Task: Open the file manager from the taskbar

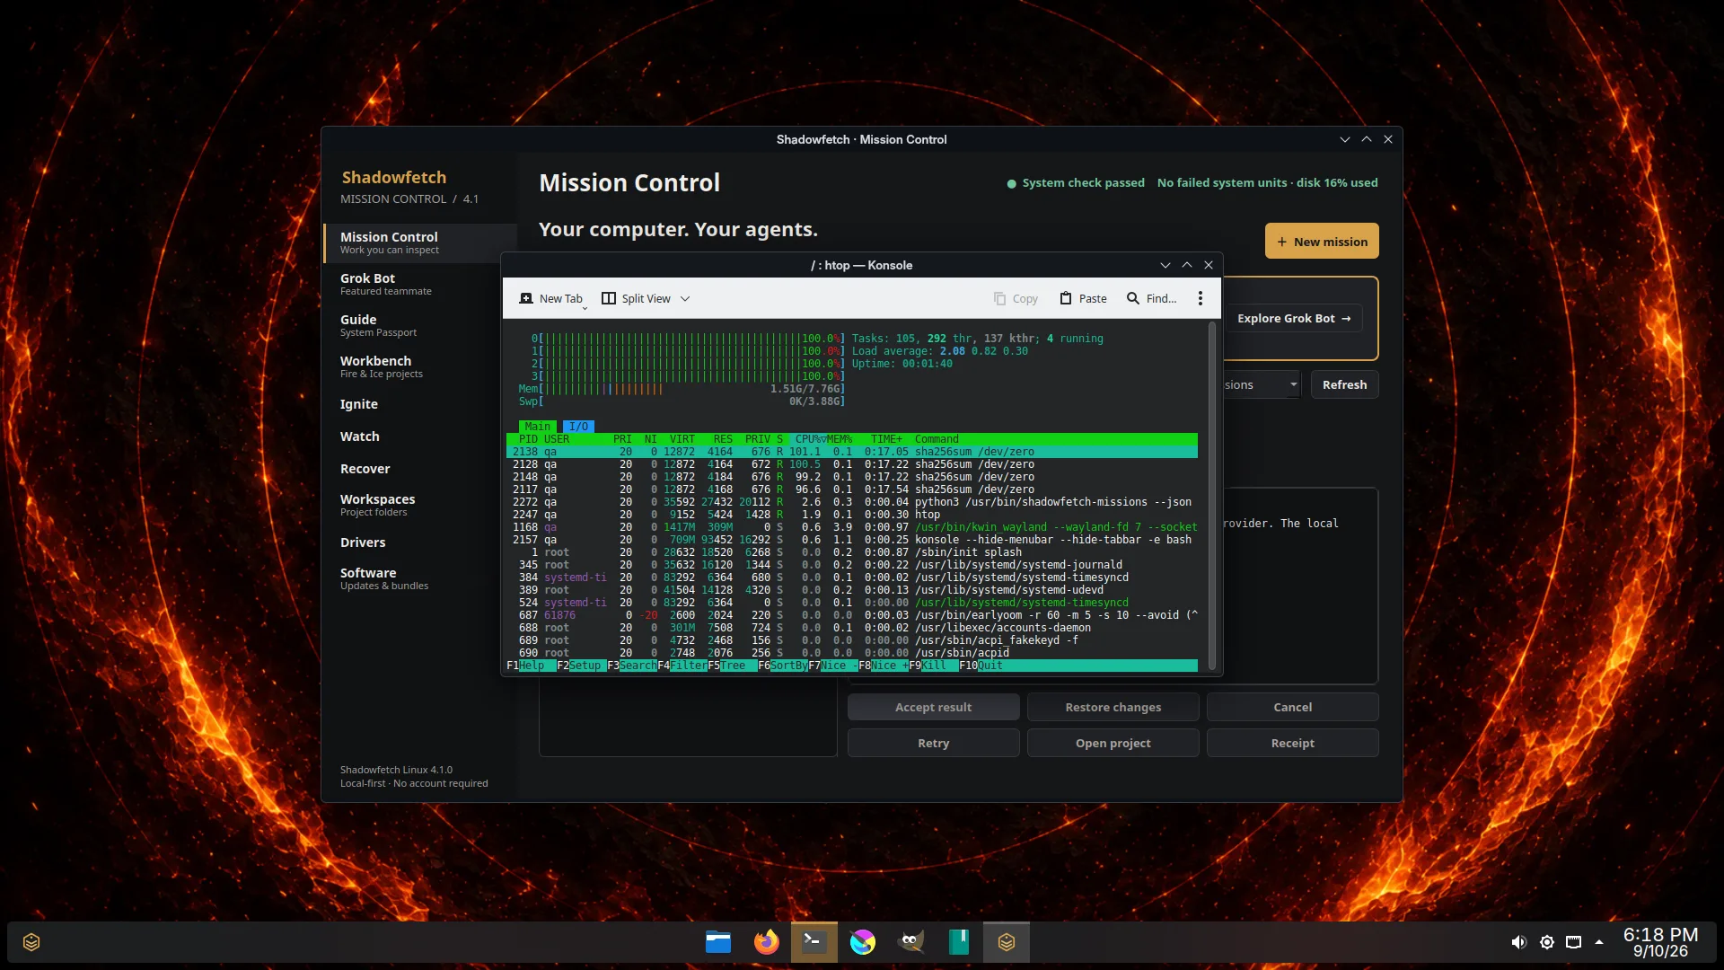Action: coord(718,942)
